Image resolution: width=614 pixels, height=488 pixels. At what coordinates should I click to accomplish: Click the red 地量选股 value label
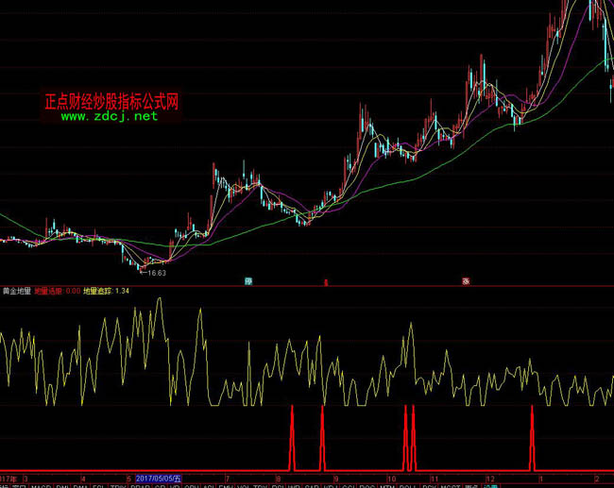point(58,292)
